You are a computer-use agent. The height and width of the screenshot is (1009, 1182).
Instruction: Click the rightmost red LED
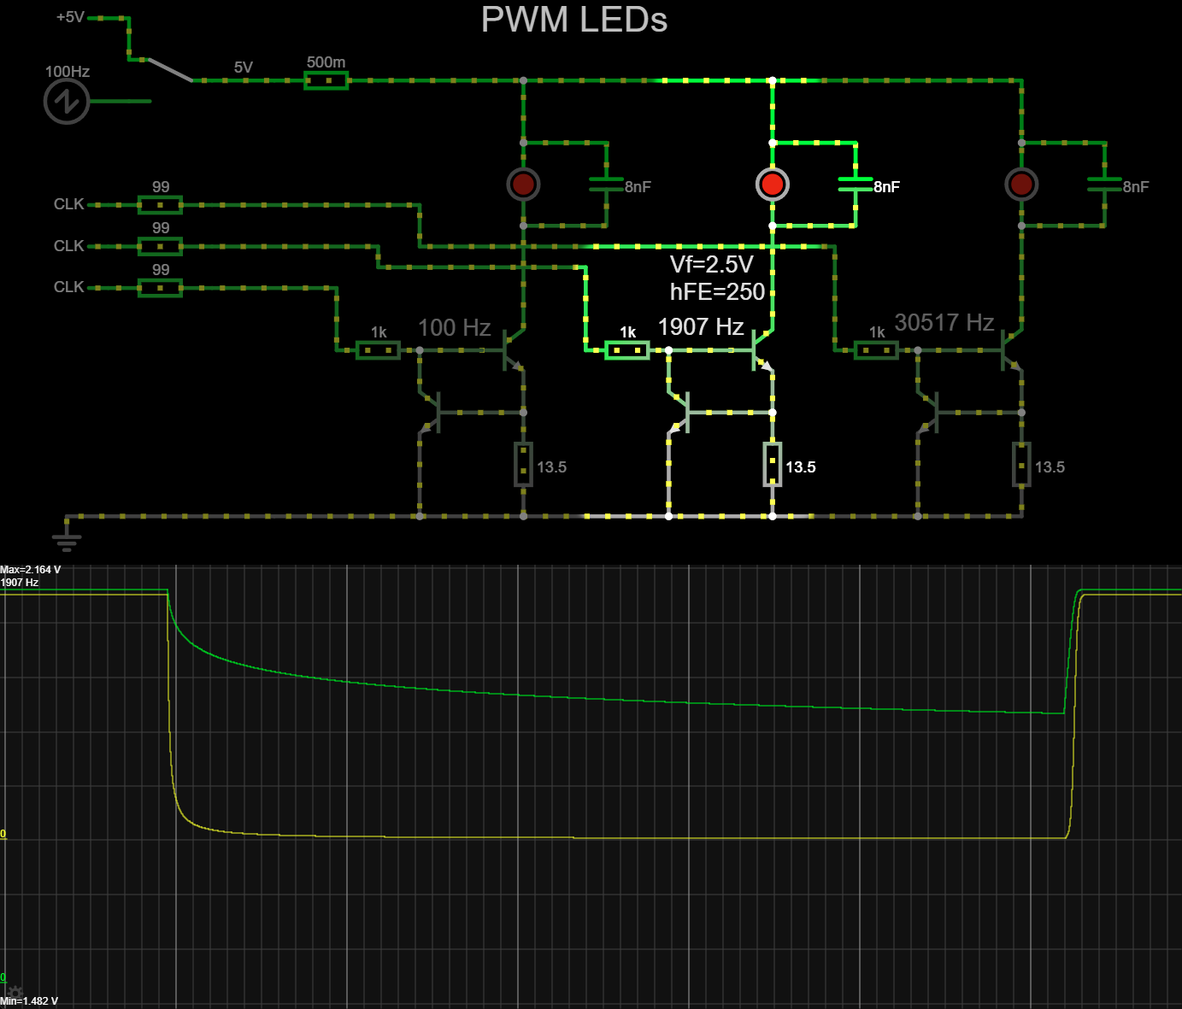click(1022, 184)
